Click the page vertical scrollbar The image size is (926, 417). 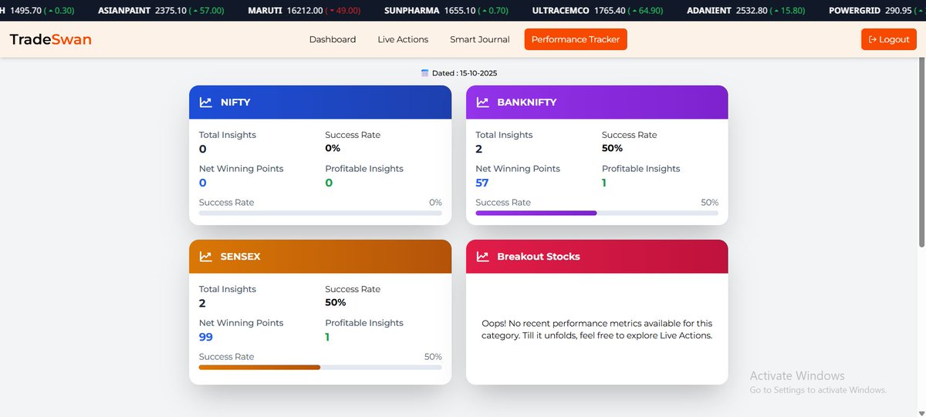point(921,154)
